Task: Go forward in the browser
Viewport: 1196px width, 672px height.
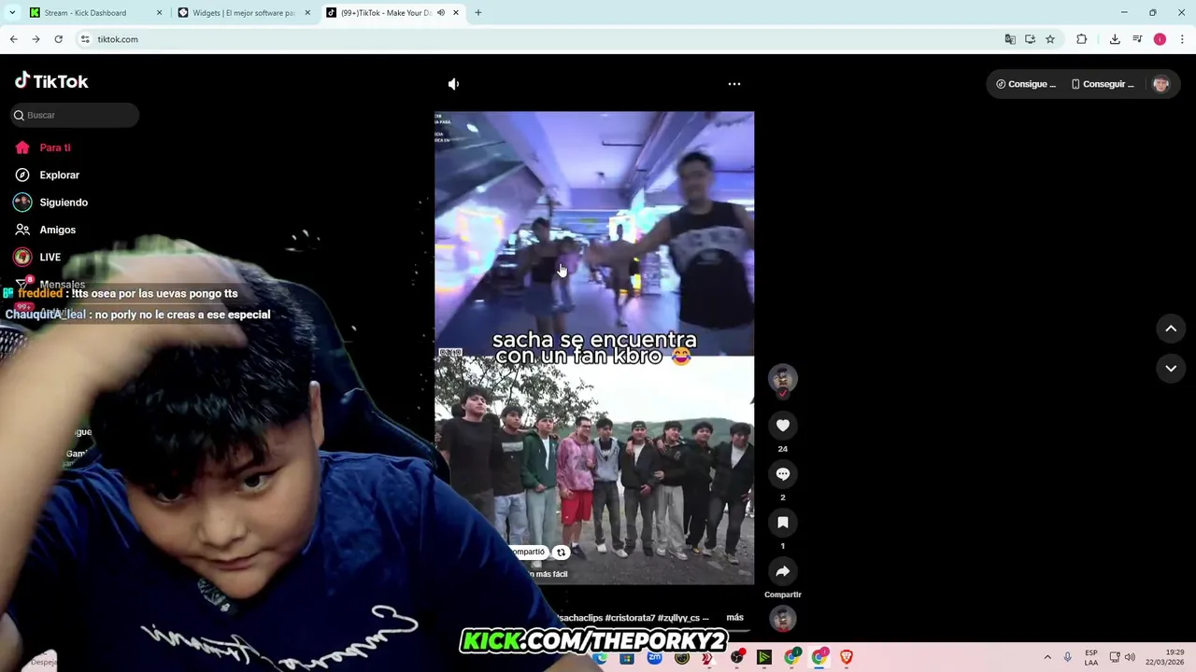Action: click(36, 39)
